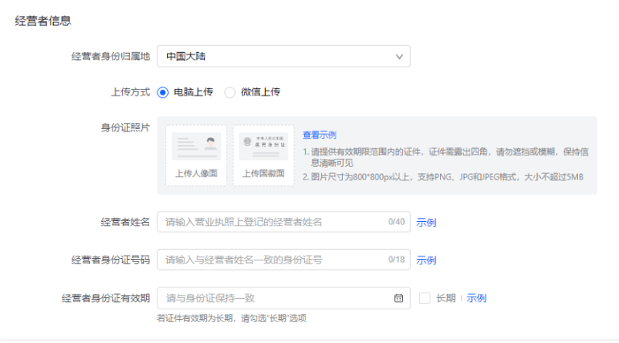The image size is (619, 343).
Task: Open the 经营者身份归属地 dropdown
Action: pos(283,56)
